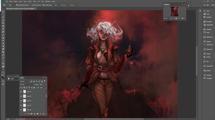Click the Fit Screen button
The height and width of the screenshot is (120, 215).
[63, 5]
